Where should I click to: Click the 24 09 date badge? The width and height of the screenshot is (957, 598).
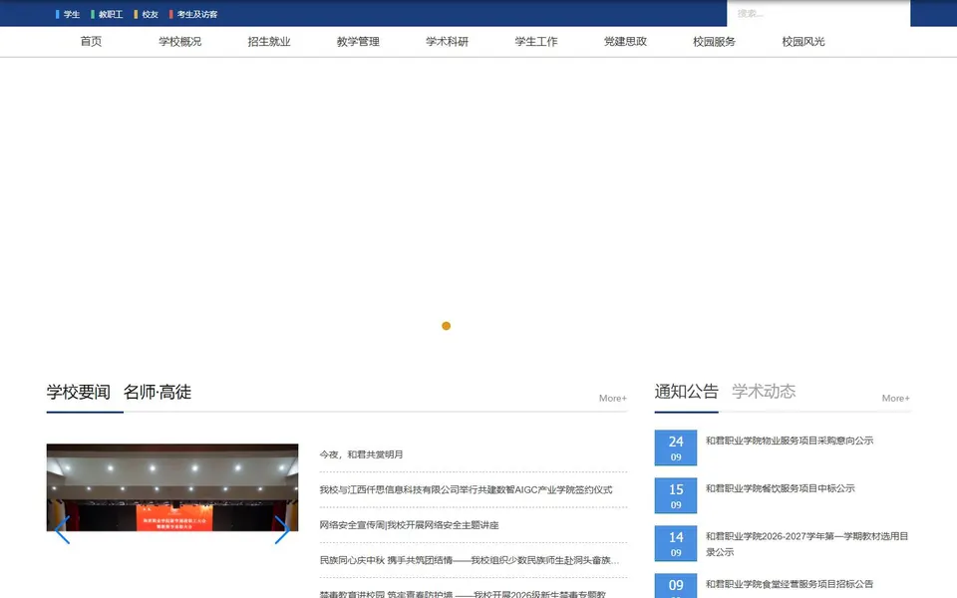click(676, 448)
